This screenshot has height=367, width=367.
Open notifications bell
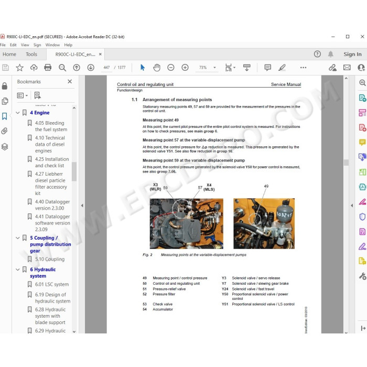[330, 54]
